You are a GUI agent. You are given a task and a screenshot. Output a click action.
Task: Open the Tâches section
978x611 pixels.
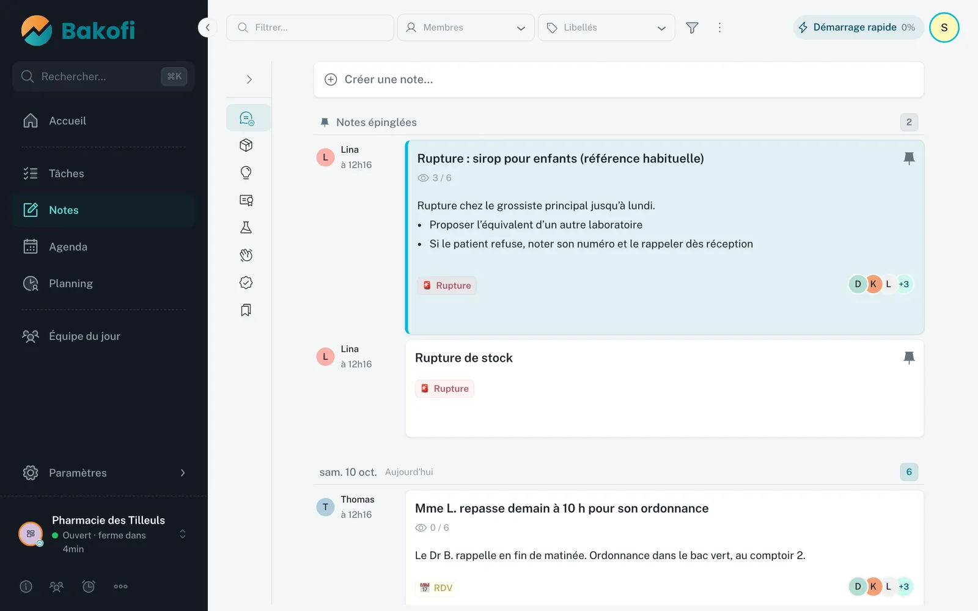tap(104, 174)
